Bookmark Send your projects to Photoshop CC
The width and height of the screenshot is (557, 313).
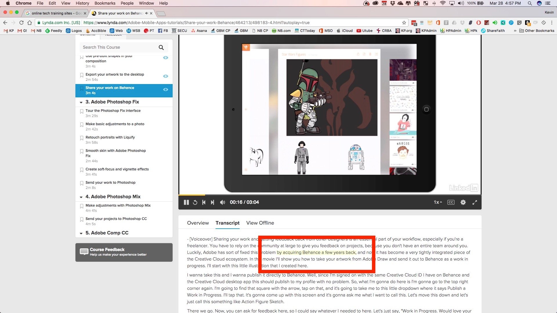tap(82, 219)
